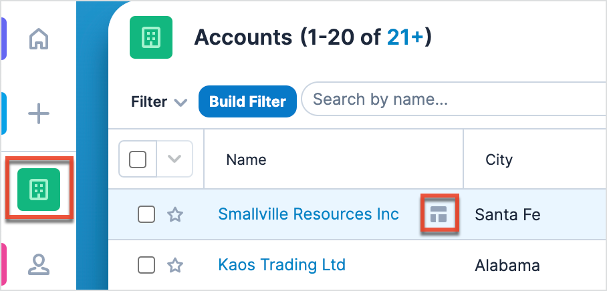Open the mass-action dropdown arrow beside select-all
Image resolution: width=607 pixels, height=291 pixels.
pyautogui.click(x=174, y=160)
